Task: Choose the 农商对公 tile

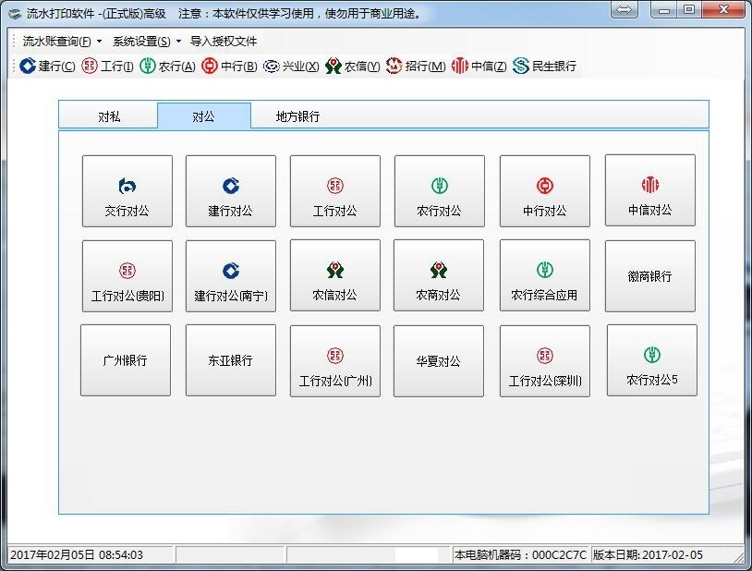Action: click(439, 275)
